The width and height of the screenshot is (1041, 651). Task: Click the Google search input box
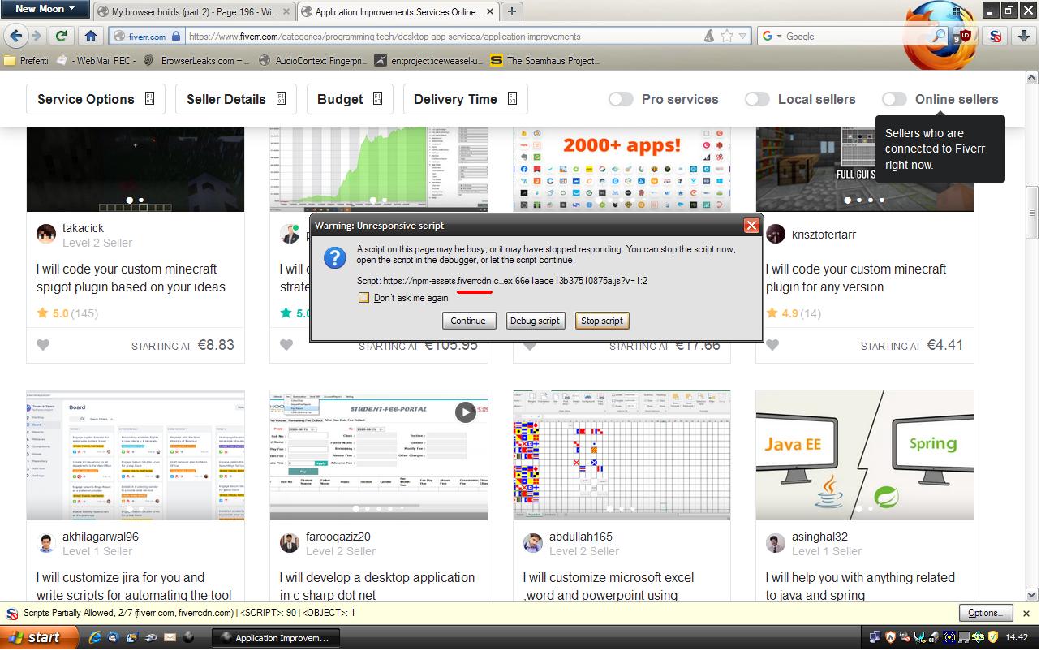[x=858, y=37]
